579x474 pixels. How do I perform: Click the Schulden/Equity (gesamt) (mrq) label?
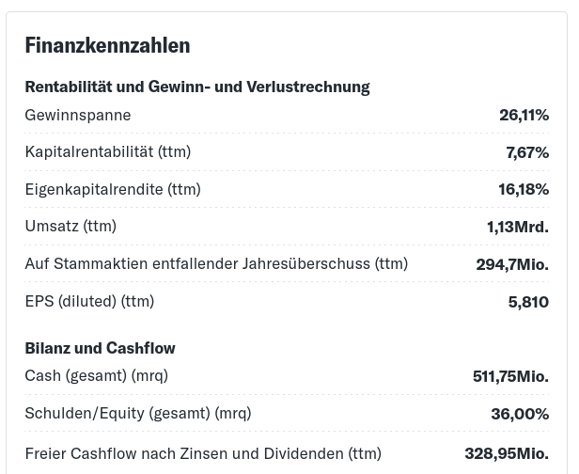pos(138,413)
